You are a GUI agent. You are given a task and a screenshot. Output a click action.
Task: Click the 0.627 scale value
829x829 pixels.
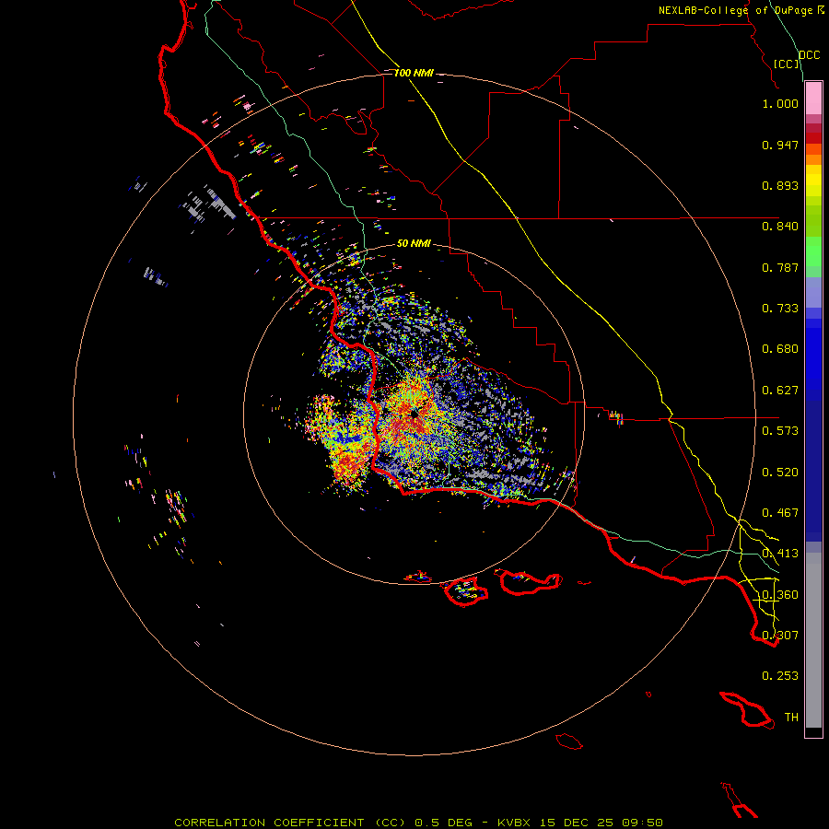point(780,391)
